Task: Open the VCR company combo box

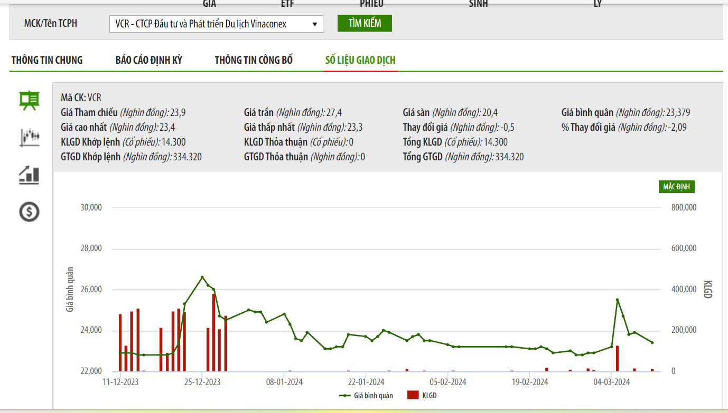Action: click(x=216, y=24)
